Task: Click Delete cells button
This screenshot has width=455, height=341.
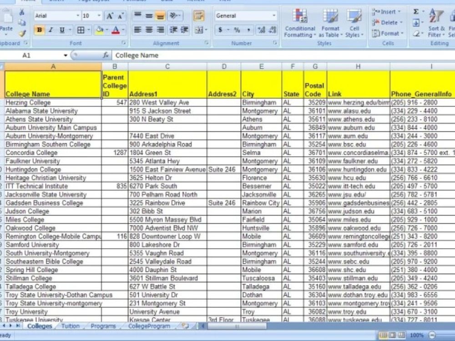Action: [x=387, y=23]
